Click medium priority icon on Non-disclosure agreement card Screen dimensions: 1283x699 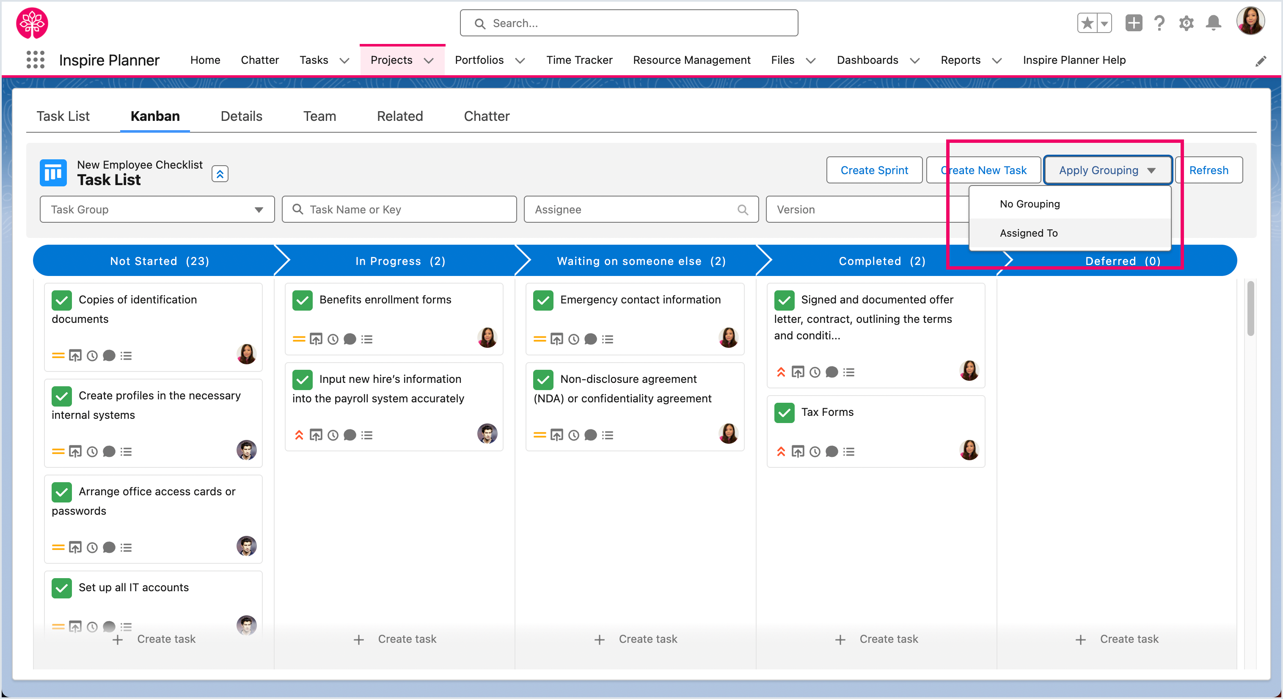tap(540, 435)
